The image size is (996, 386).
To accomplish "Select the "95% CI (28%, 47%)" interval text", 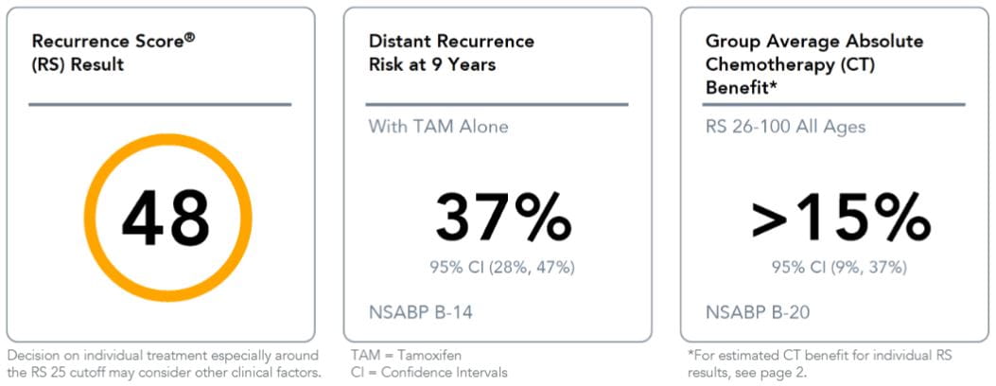I will [x=502, y=267].
